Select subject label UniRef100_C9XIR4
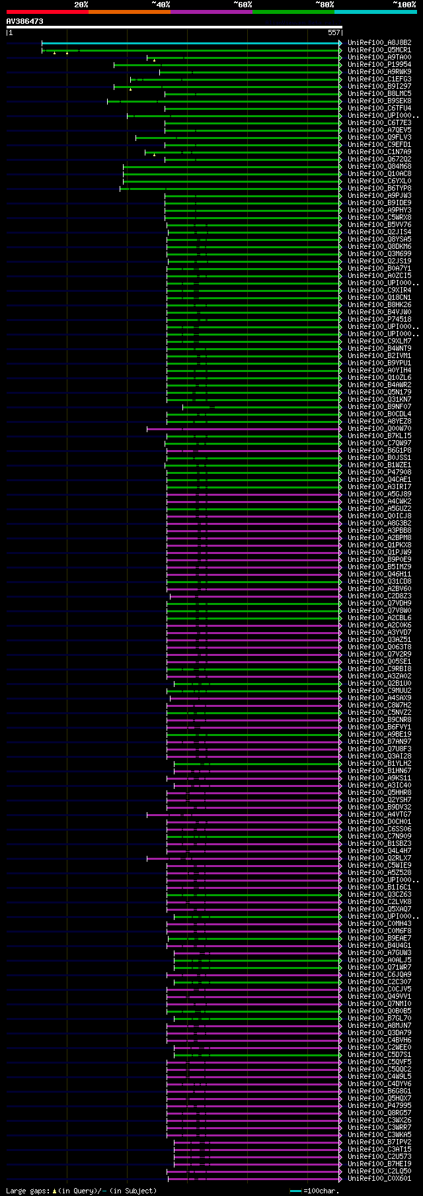 (x=379, y=291)
